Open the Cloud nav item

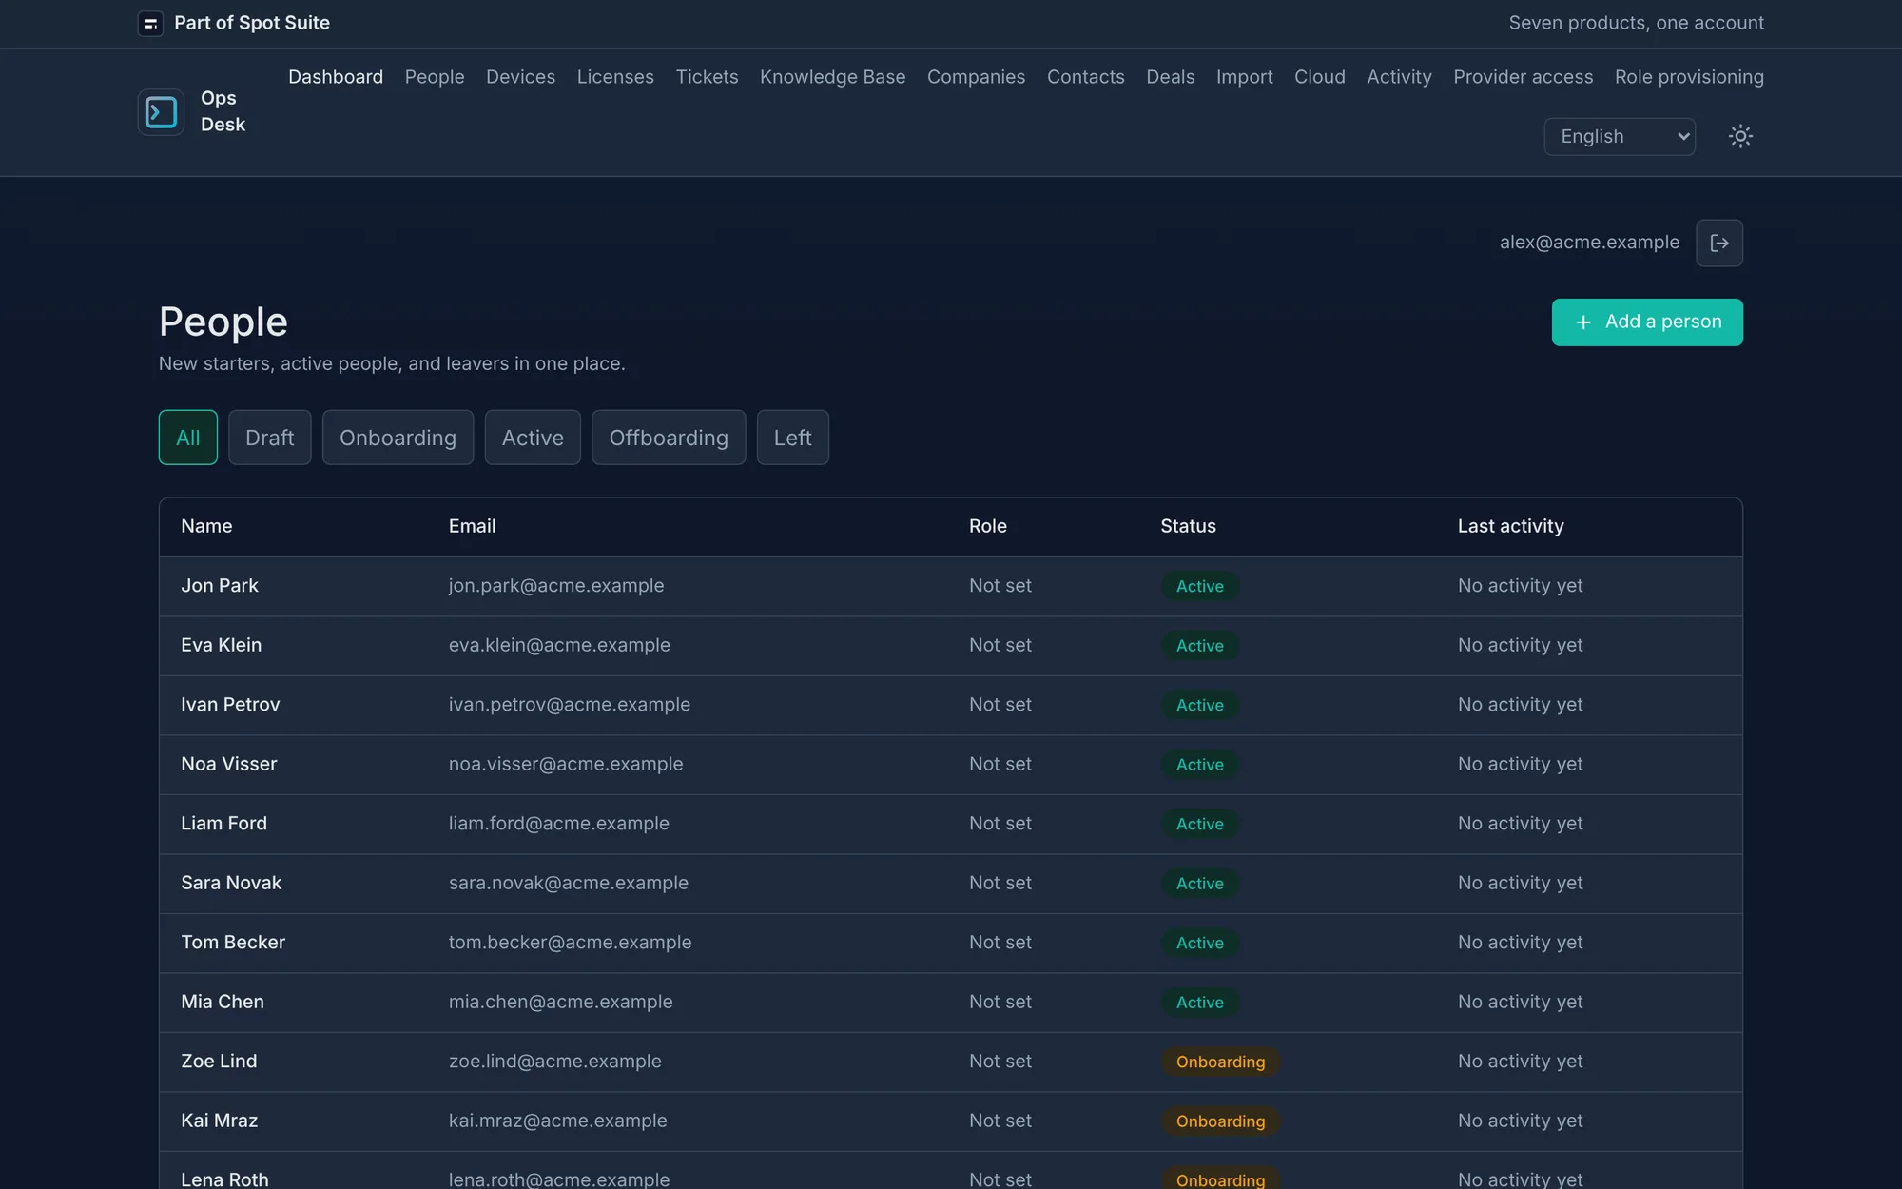pyautogui.click(x=1319, y=77)
